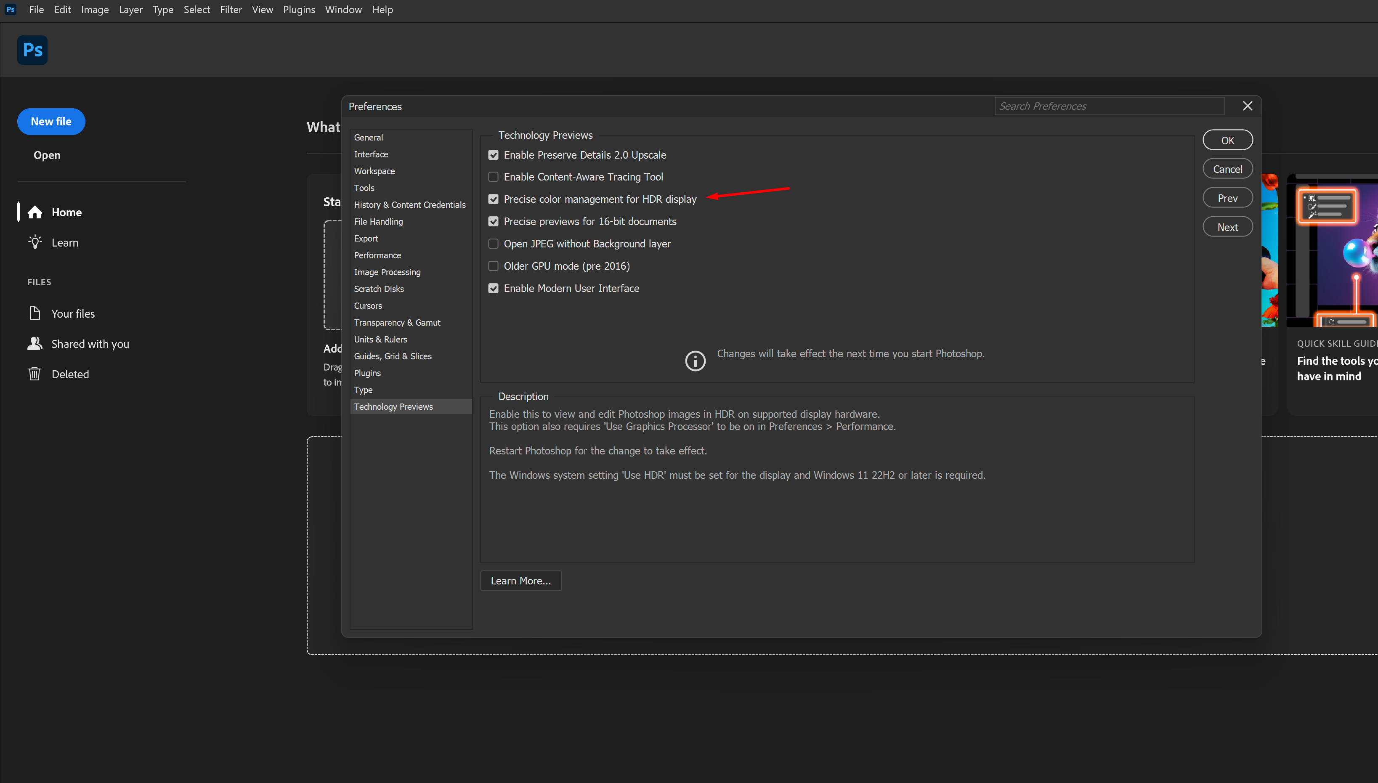
Task: Click the small Ps icon in the menu bar
Action: (10, 9)
